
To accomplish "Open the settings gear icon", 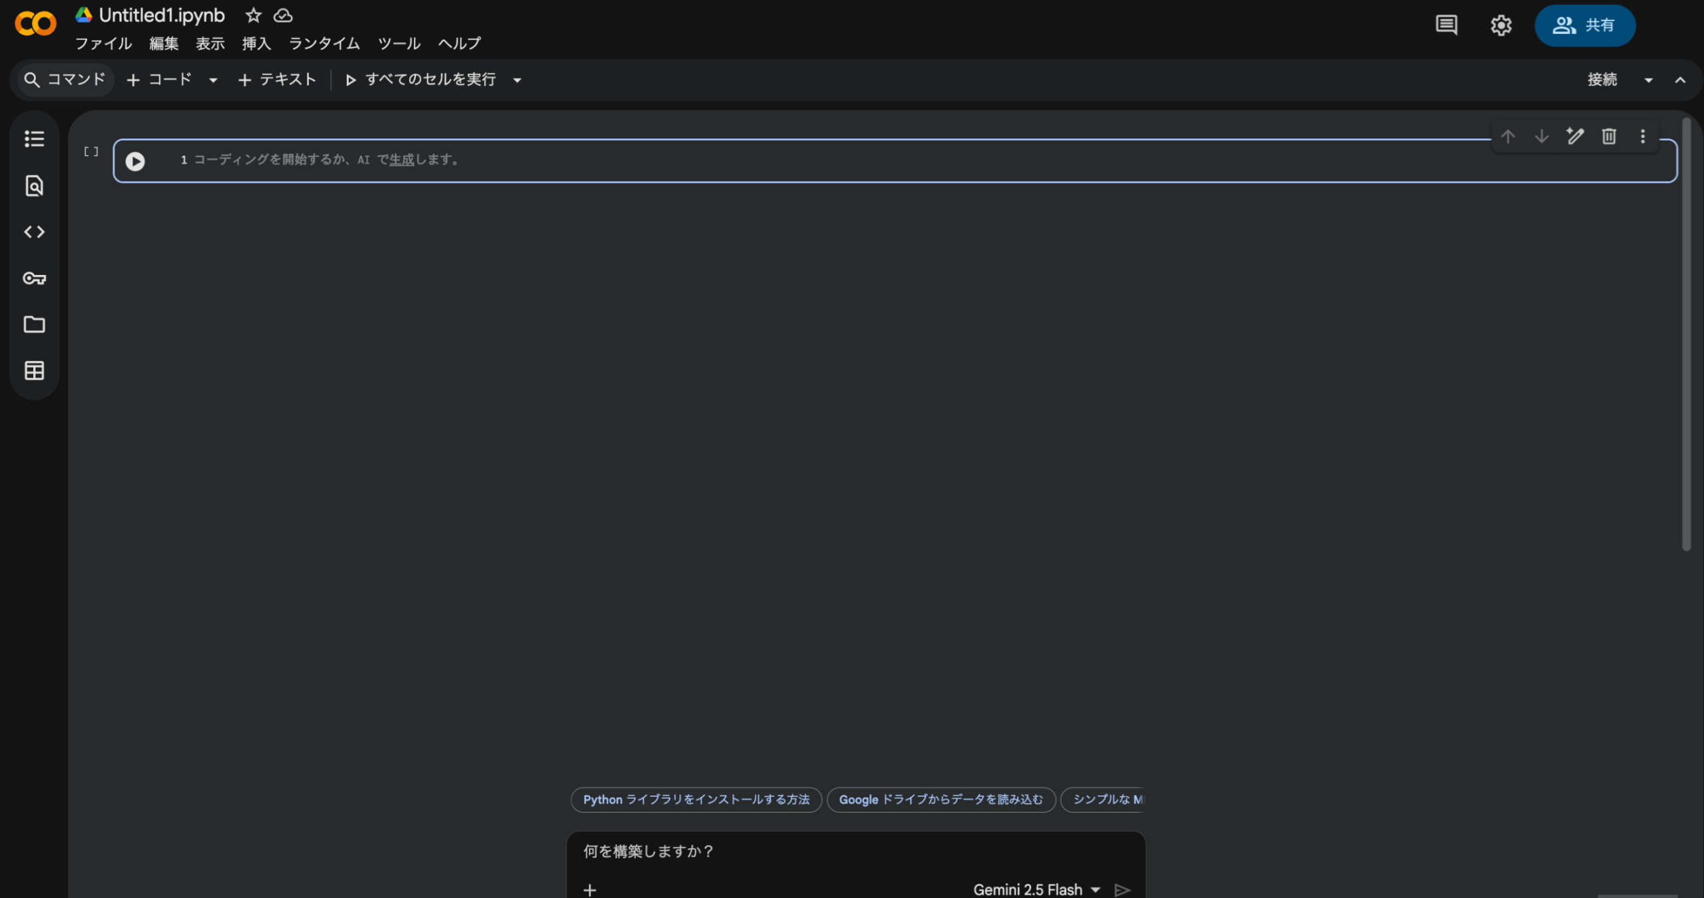I will [1500, 25].
